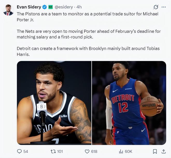Screen dimensions: 171x158
Task: View post analytics via bar chart icon
Action: [121, 151]
